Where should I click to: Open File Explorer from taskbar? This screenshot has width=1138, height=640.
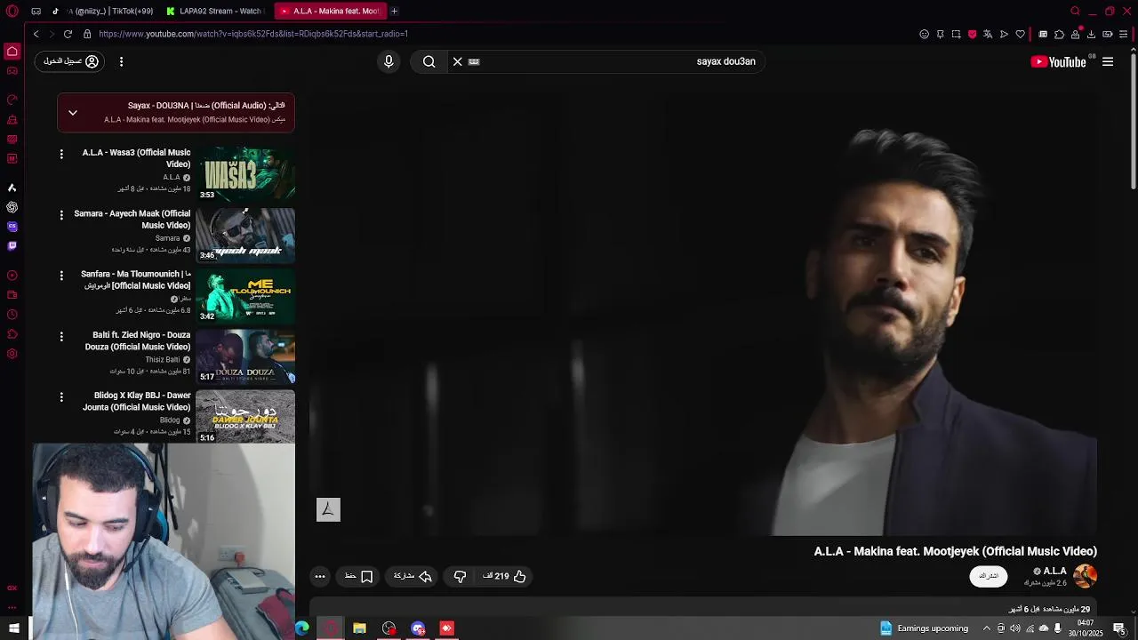pyautogui.click(x=359, y=628)
